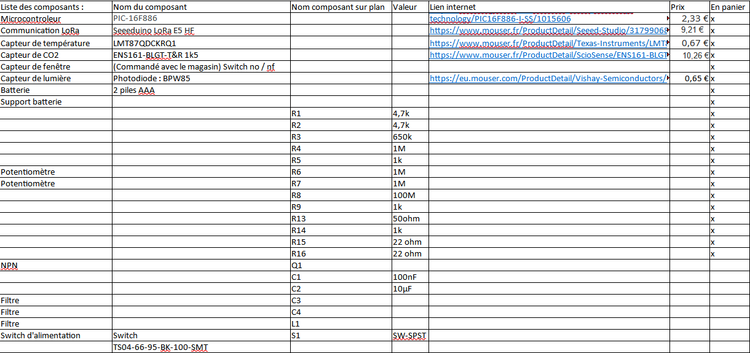Viewport: 750px width, 353px height.
Task: Open the Texas-Instruments LMT Mouser link
Action: 548,43
